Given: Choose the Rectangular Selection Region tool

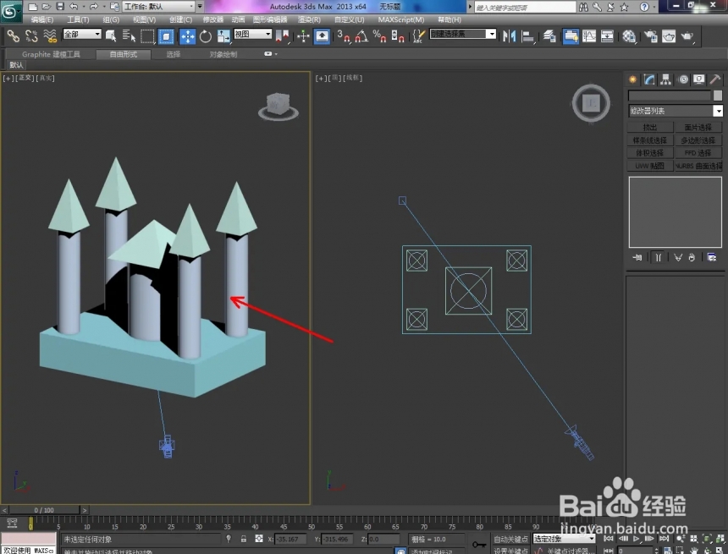Looking at the screenshot, I should click(x=147, y=36).
